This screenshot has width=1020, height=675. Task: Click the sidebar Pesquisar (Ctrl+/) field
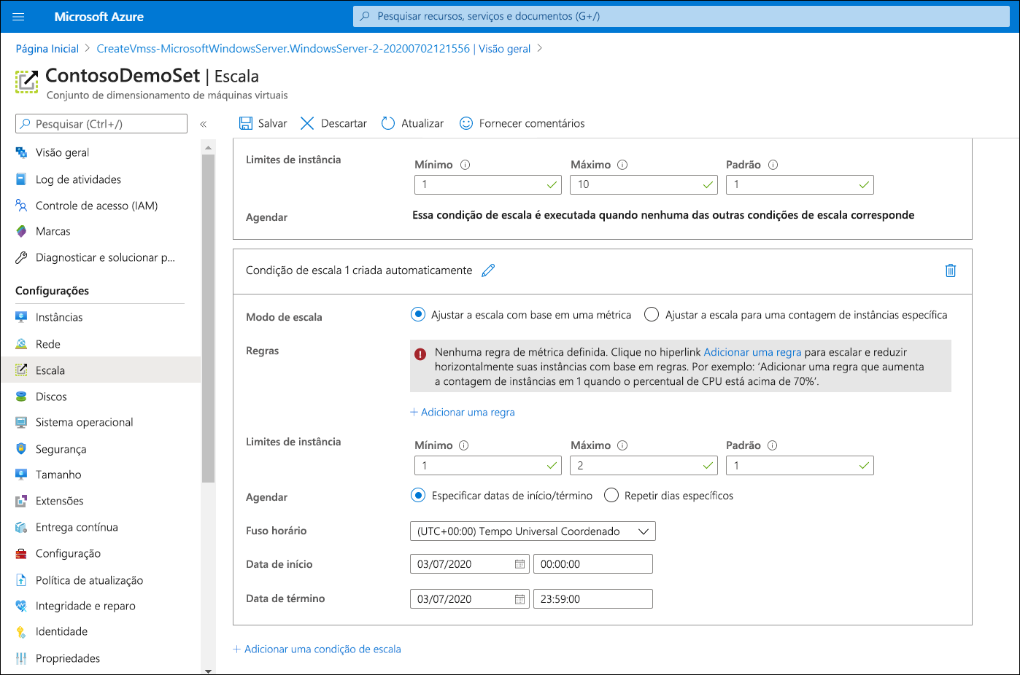coord(101,124)
